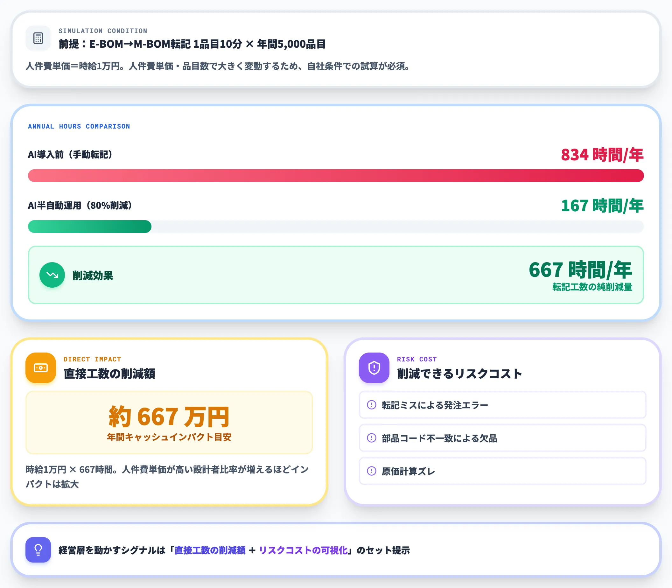Image resolution: width=672 pixels, height=588 pixels.
Task: Select the 部品コード不一致による欠品 risk item
Action: coord(502,438)
